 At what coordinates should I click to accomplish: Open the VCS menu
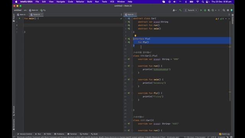pyautogui.click(x=112, y=2)
